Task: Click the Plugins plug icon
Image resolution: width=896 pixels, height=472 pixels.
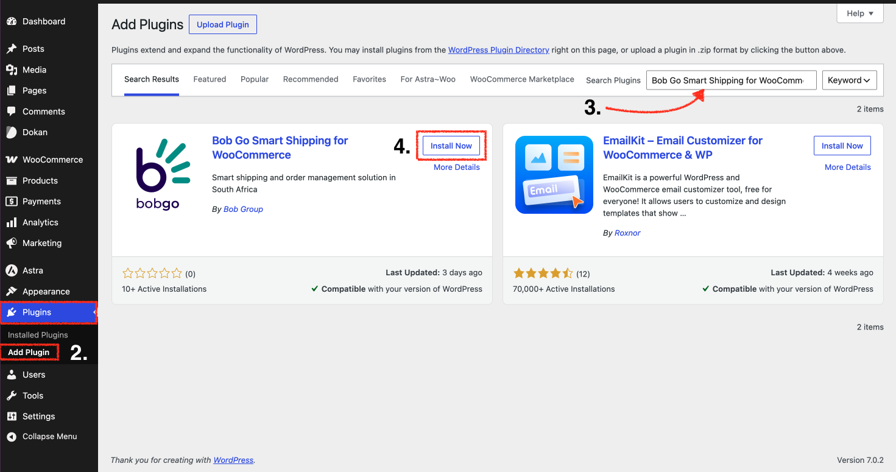Action: coord(11,312)
